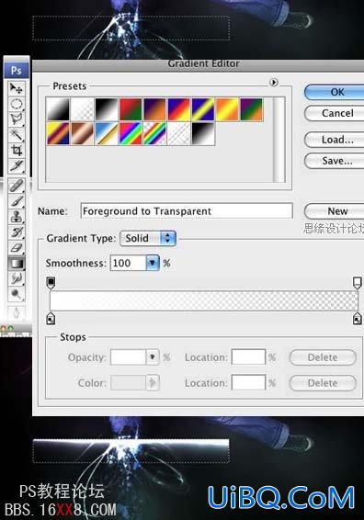Select the Crop tool

click(x=16, y=150)
